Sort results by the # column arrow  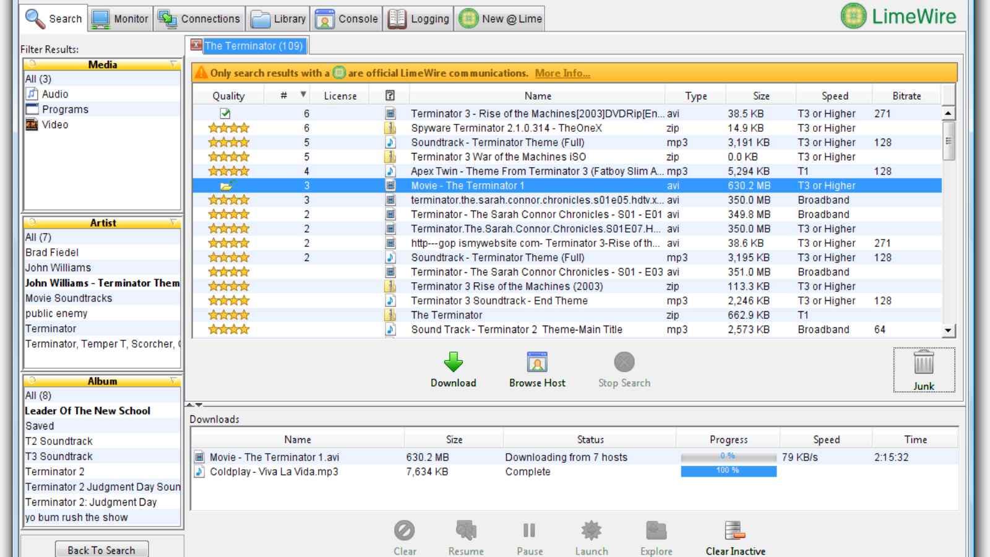click(303, 95)
